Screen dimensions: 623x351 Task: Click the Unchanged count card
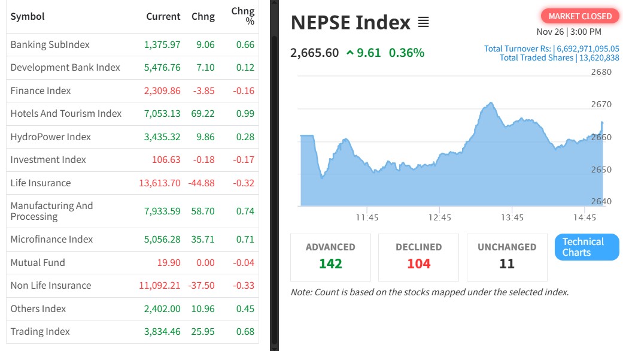tap(506, 257)
